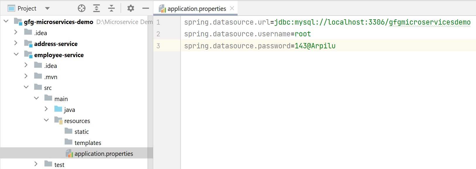Viewport: 476px width, 169px height.
Task: Hide the Project tool window
Action: tap(146, 8)
